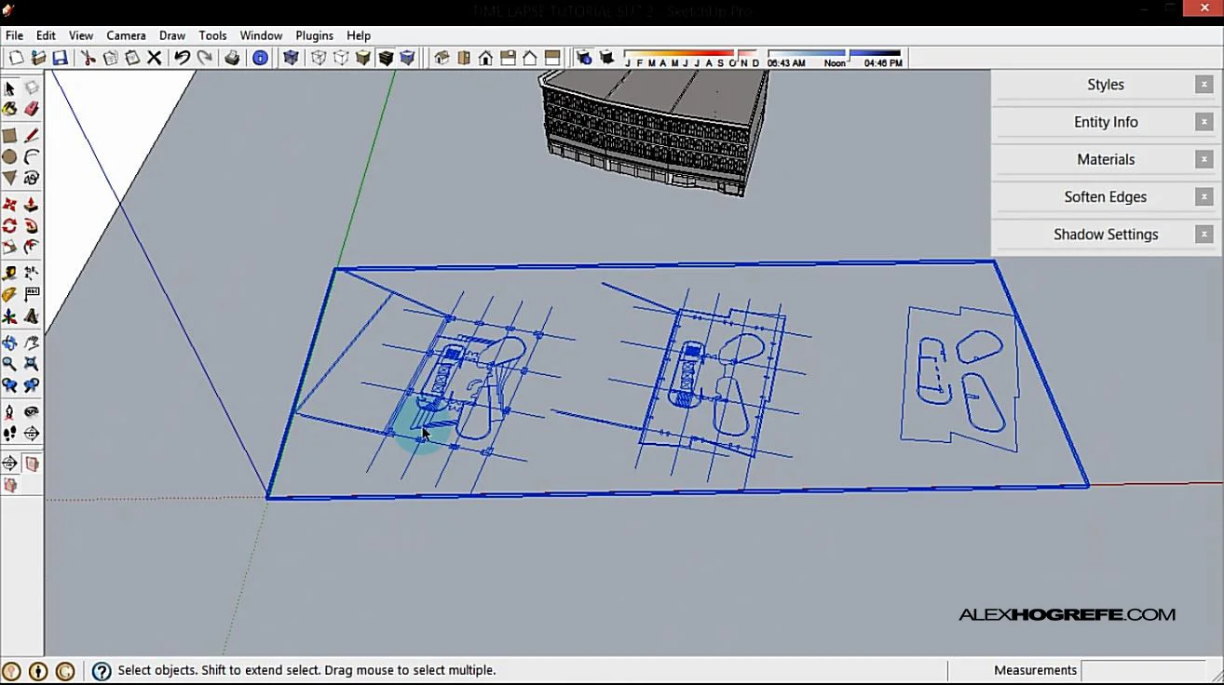Select the Pan hand tool
Image resolution: width=1224 pixels, height=685 pixels.
click(32, 342)
